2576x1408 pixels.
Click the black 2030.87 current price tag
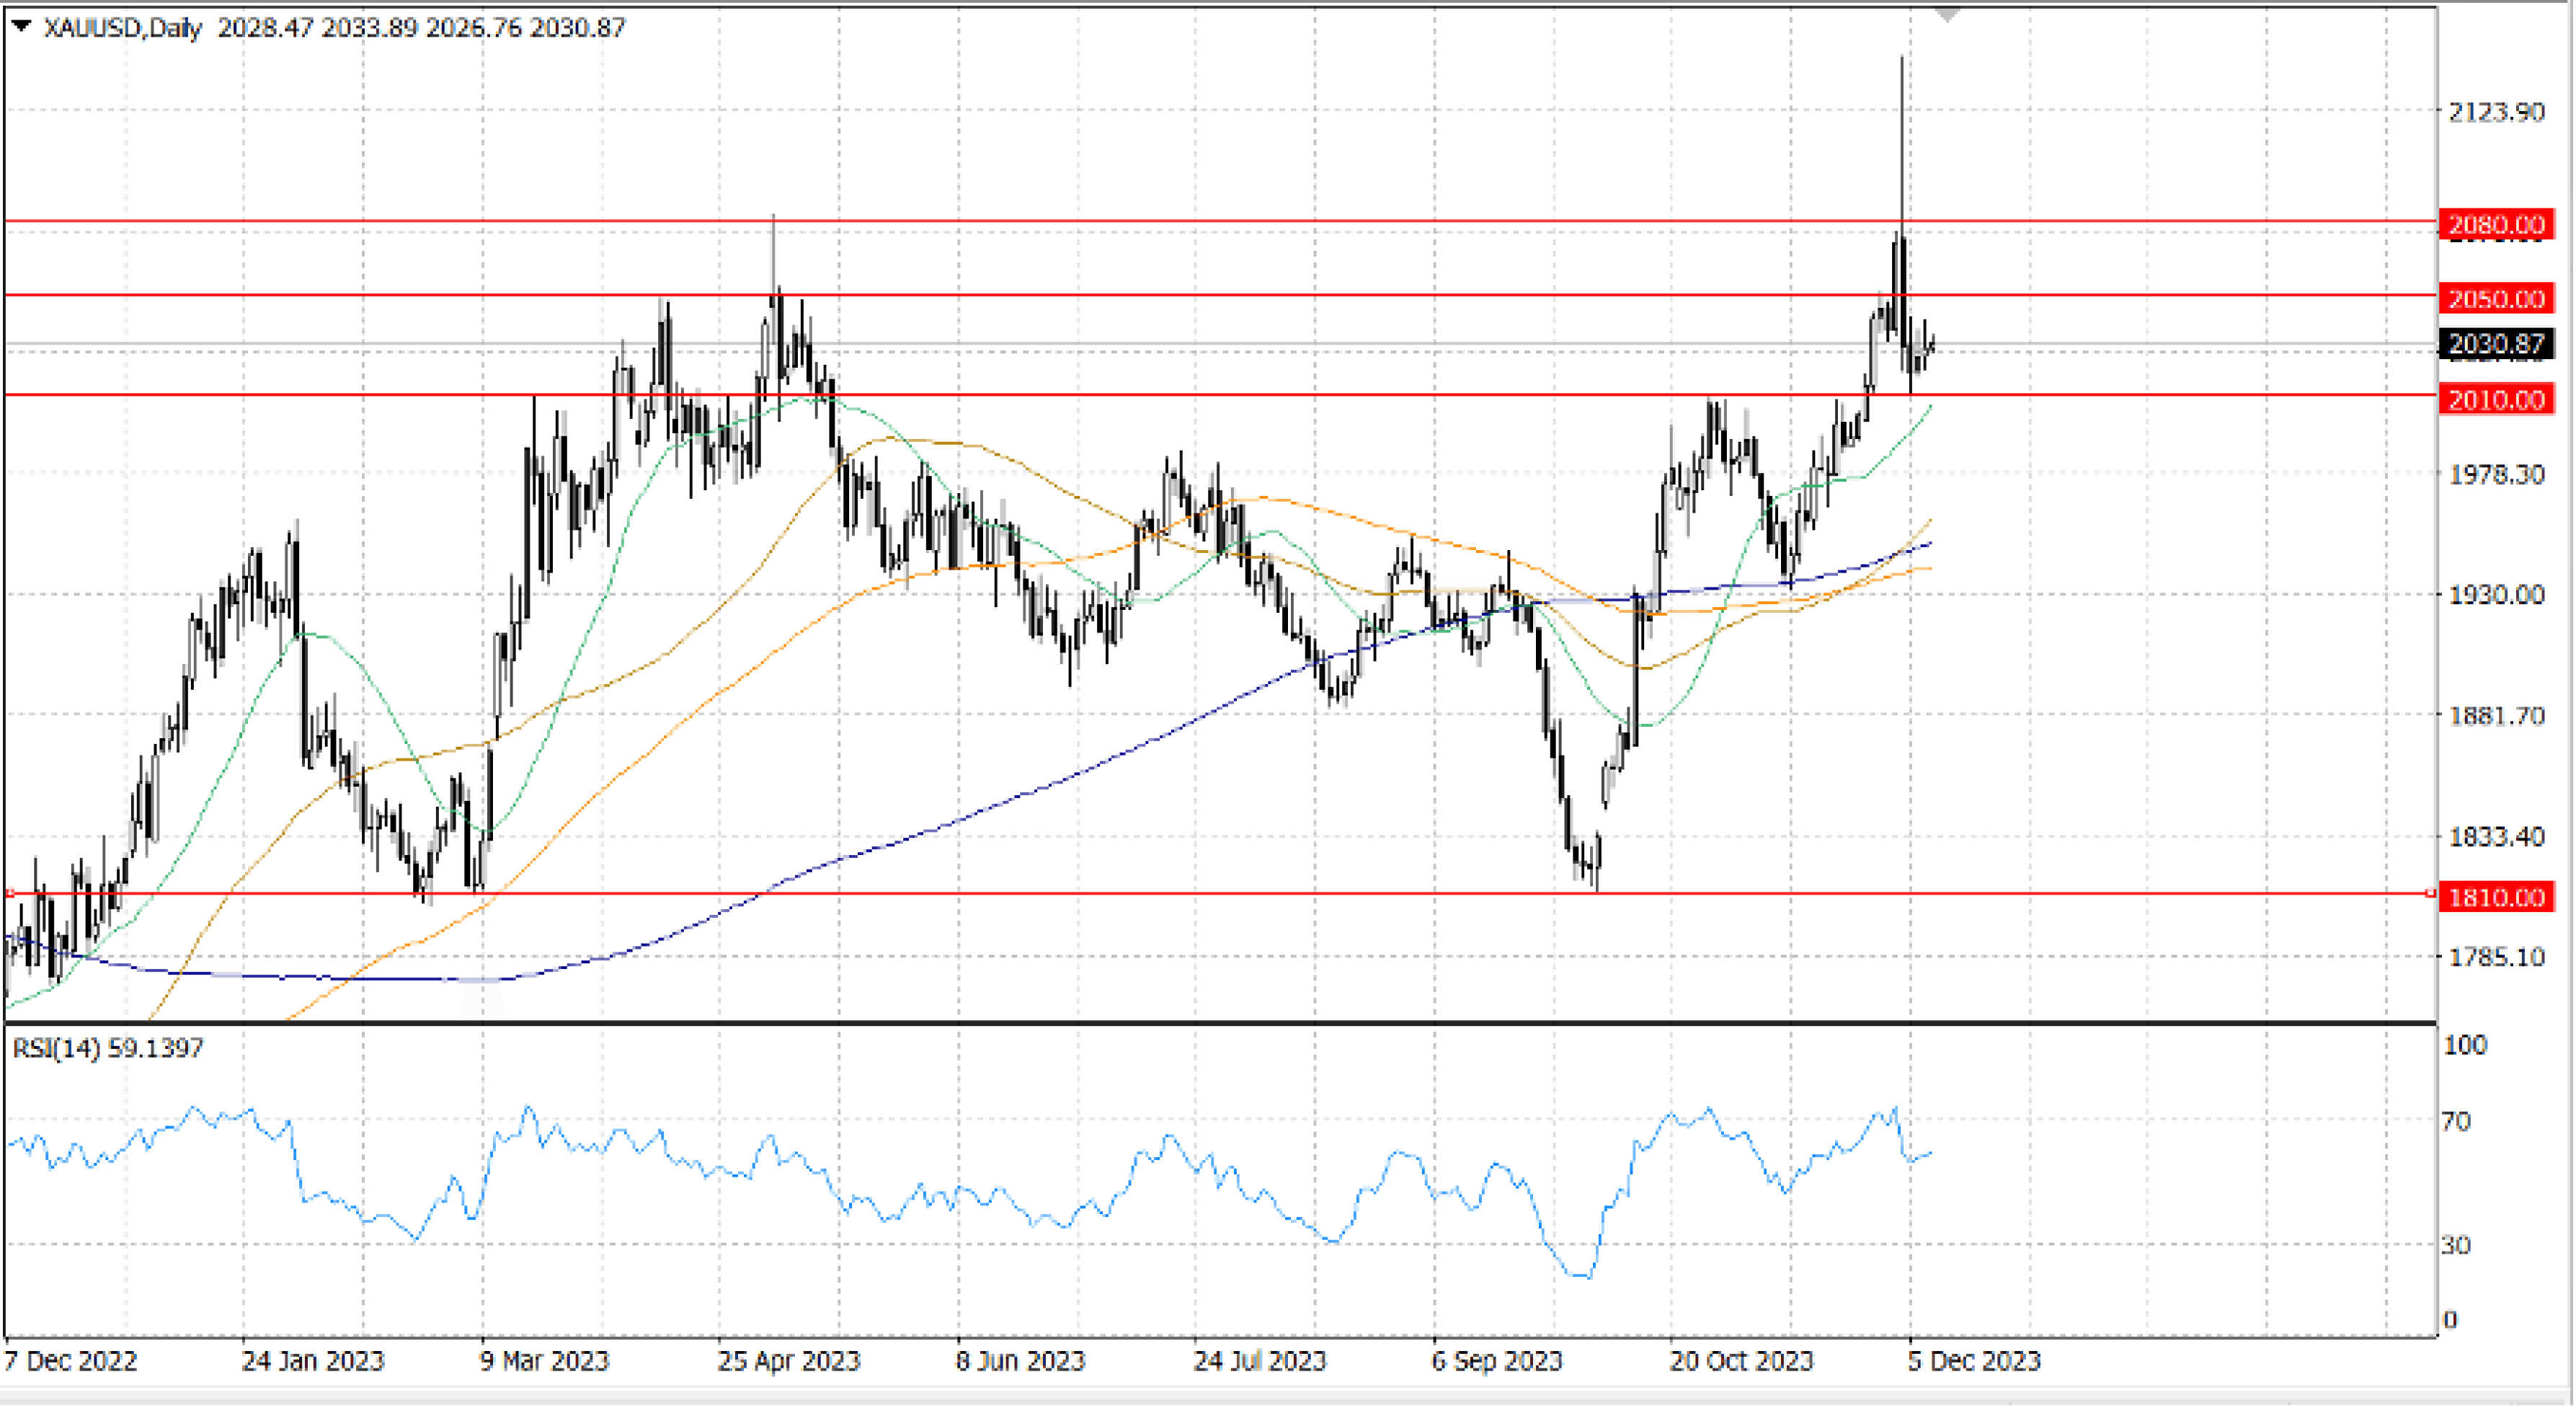pos(2495,344)
